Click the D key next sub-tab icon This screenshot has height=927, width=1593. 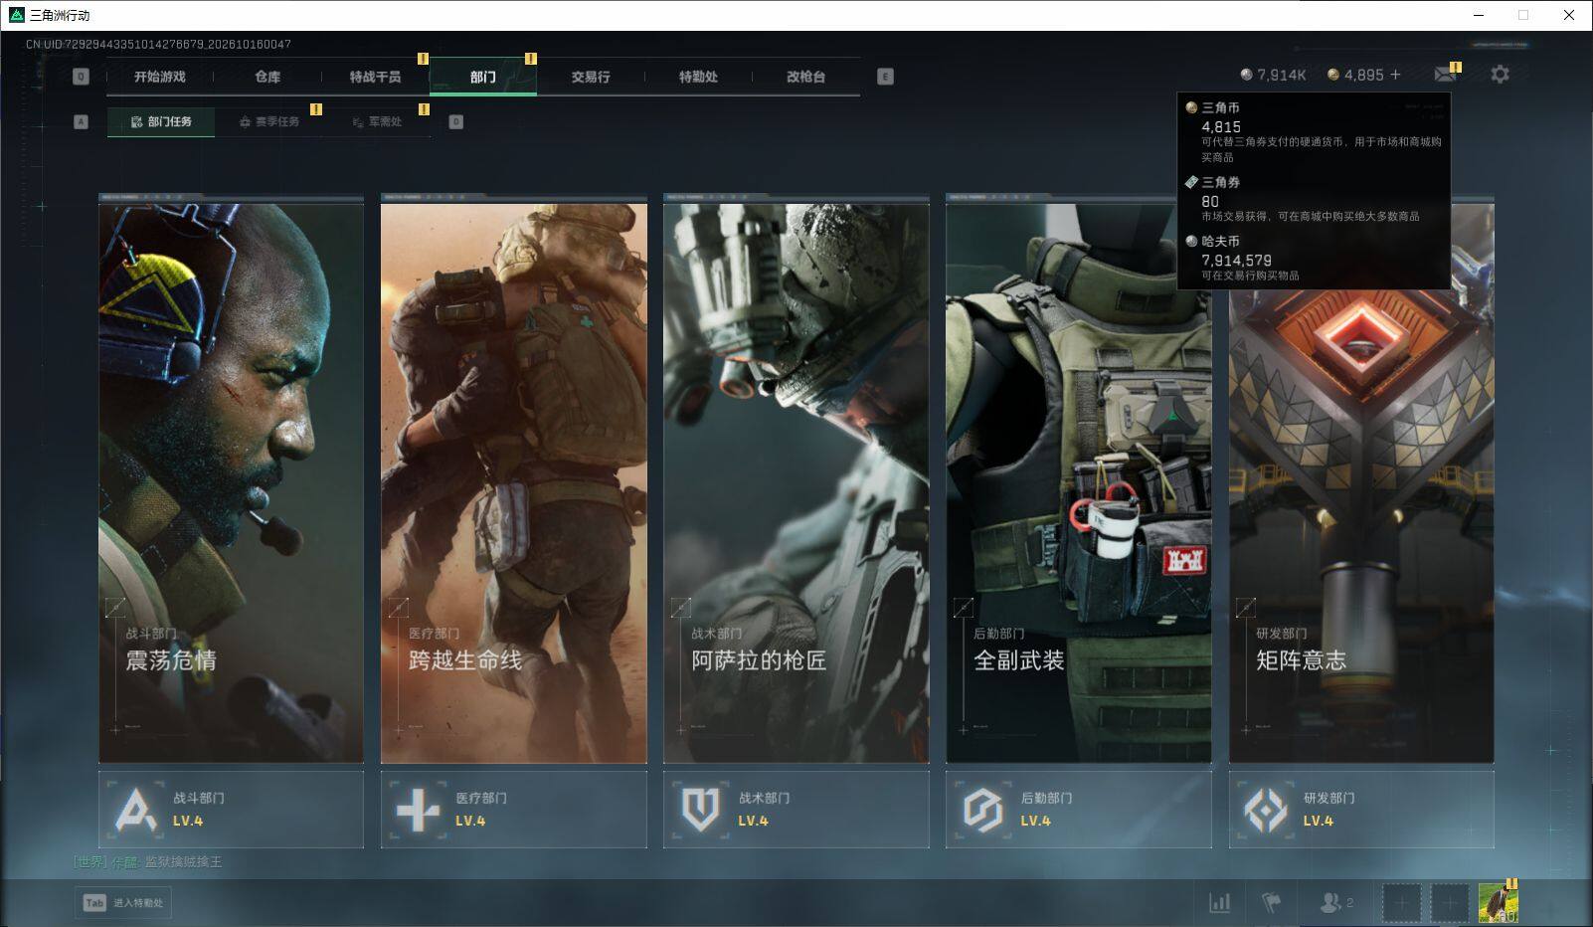pyautogui.click(x=456, y=121)
